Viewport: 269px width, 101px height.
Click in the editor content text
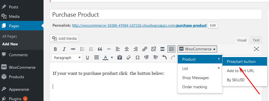(x=109, y=73)
